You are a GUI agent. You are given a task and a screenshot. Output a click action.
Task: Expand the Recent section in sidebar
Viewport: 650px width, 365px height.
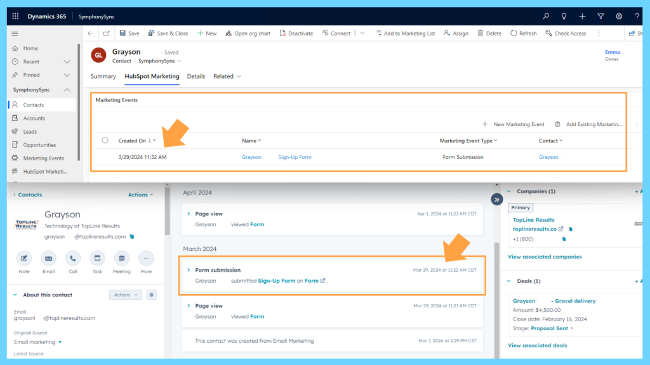pos(67,61)
